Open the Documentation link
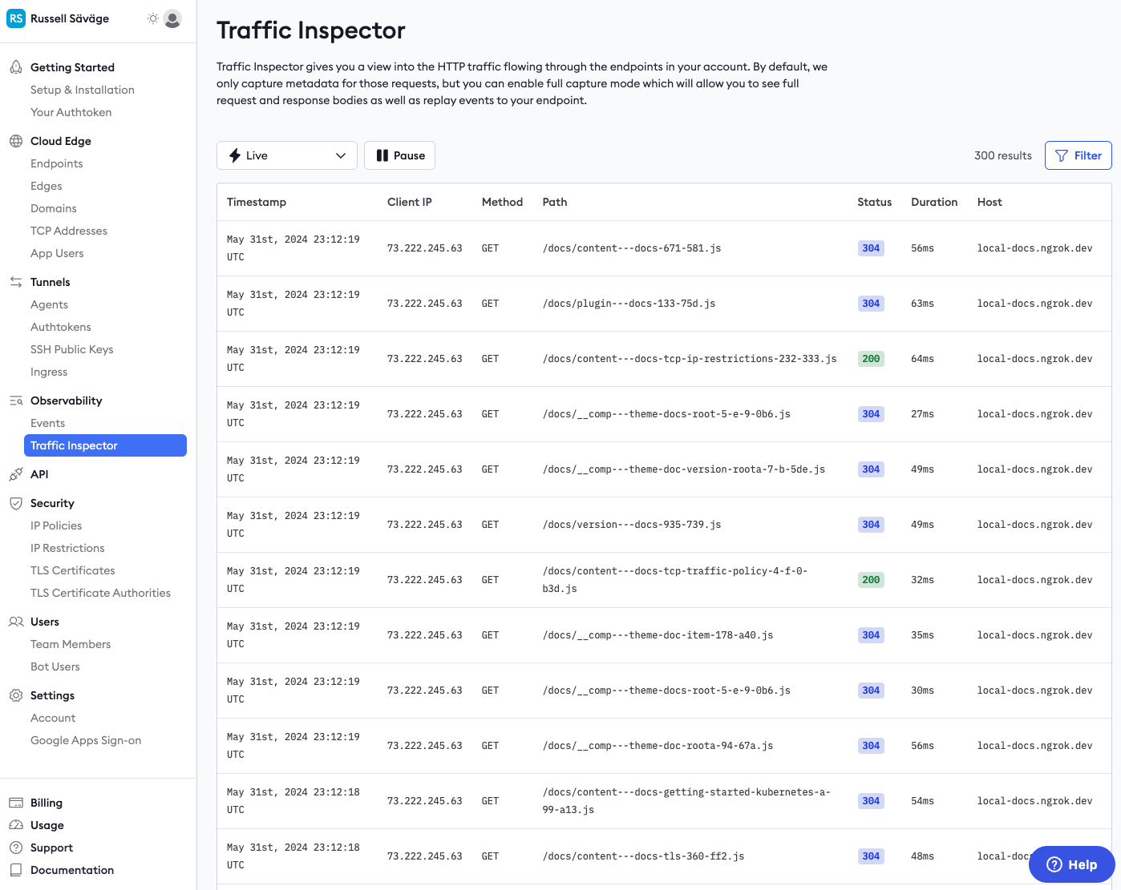 pyautogui.click(x=72, y=870)
